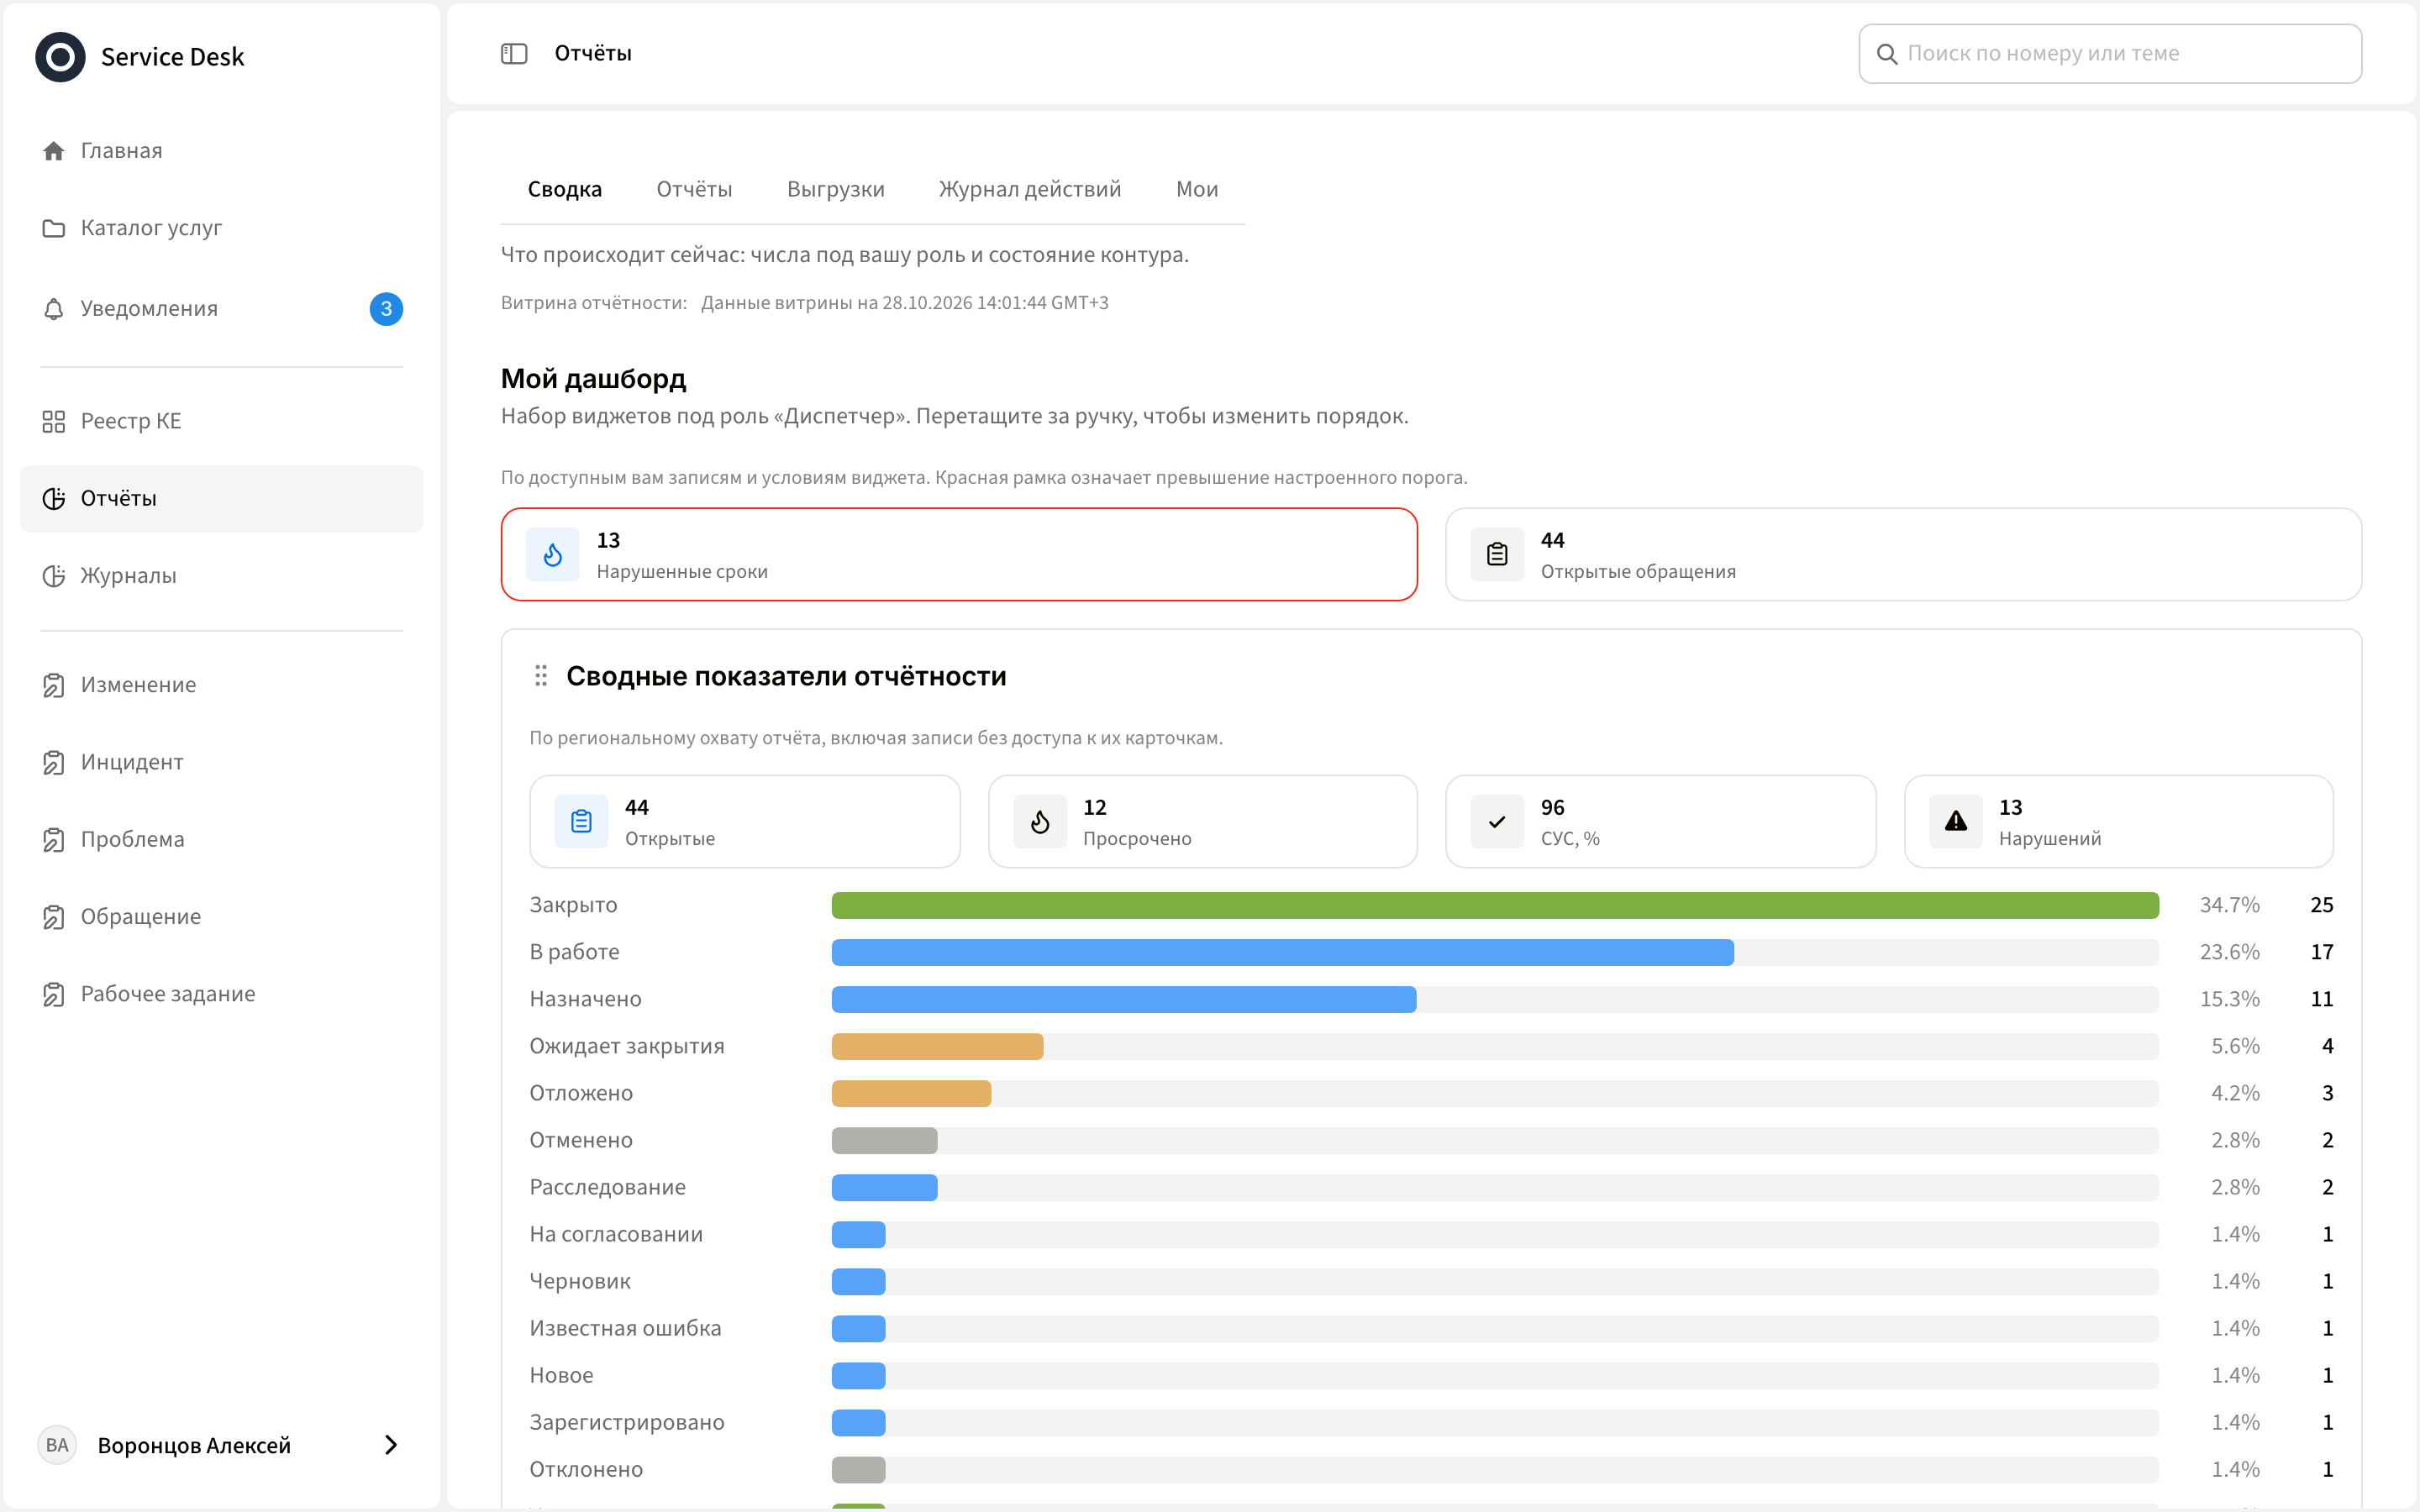
Task: Click the clipboard icon in Открытые card
Action: [x=581, y=822]
